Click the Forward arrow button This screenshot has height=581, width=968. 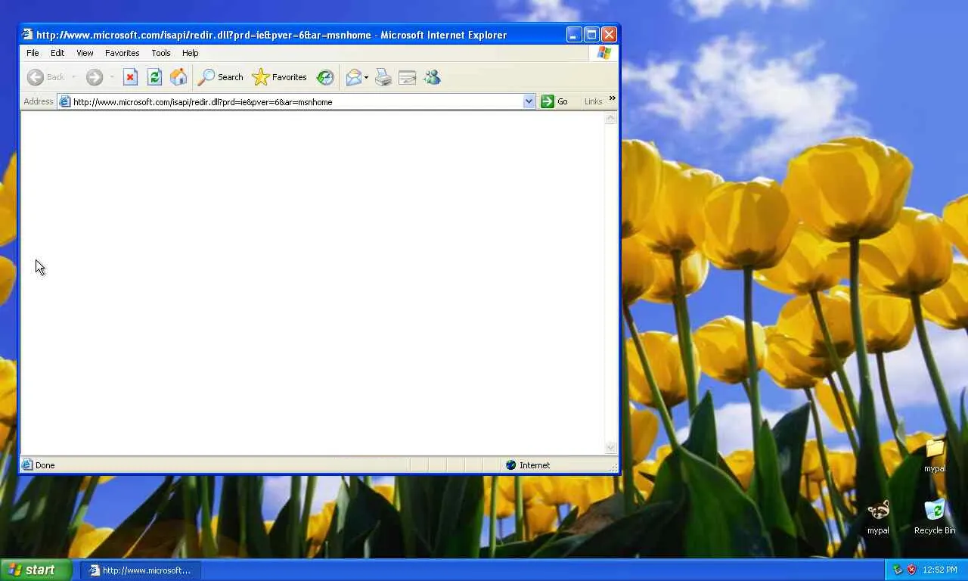(x=94, y=77)
